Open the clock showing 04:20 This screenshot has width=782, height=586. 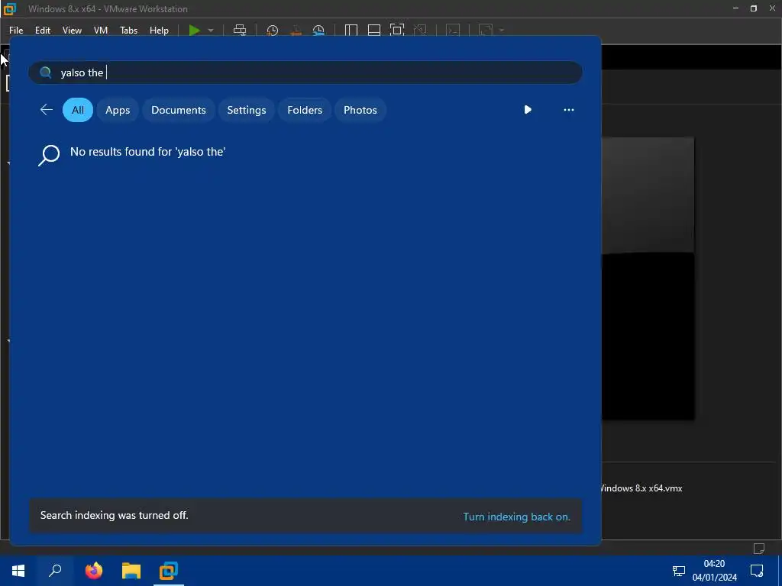[714, 571]
